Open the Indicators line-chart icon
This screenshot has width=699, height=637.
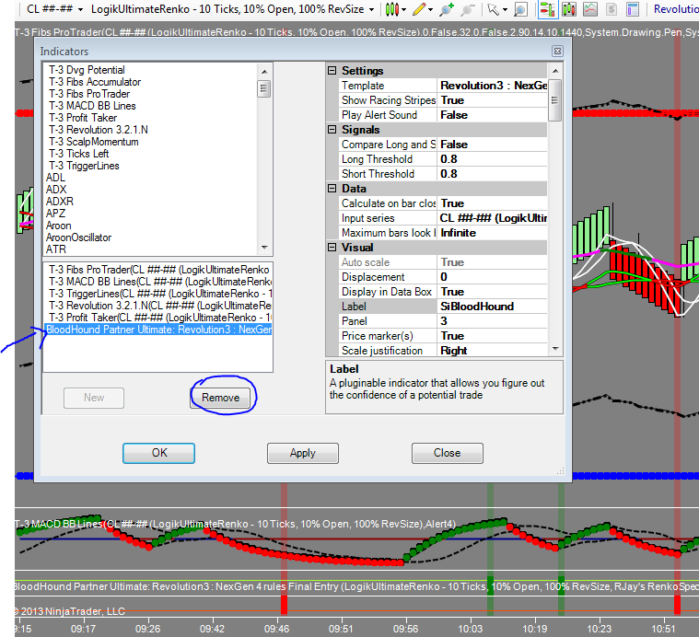[x=590, y=9]
